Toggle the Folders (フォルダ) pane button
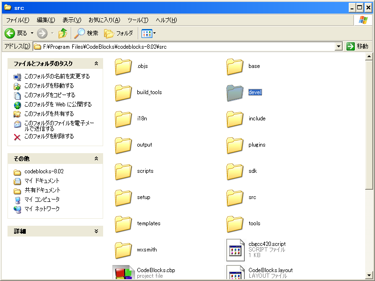The image size is (375, 281). (x=119, y=33)
